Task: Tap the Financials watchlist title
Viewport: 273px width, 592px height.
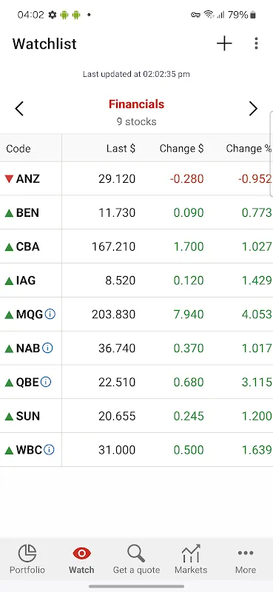Action: click(x=136, y=104)
